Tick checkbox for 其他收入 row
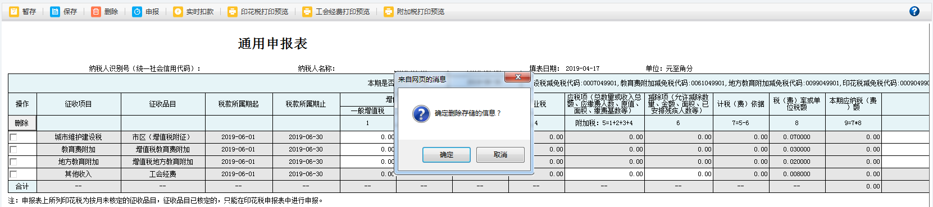 (13, 174)
